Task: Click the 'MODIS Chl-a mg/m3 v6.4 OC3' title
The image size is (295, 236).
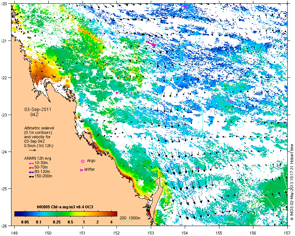Action: (x=65, y=207)
